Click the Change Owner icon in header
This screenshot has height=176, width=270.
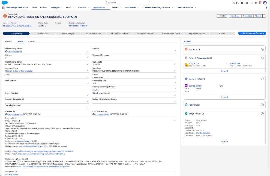tap(86, 26)
